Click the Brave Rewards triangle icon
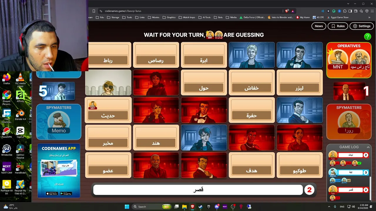The image size is (376, 211). click(293, 11)
